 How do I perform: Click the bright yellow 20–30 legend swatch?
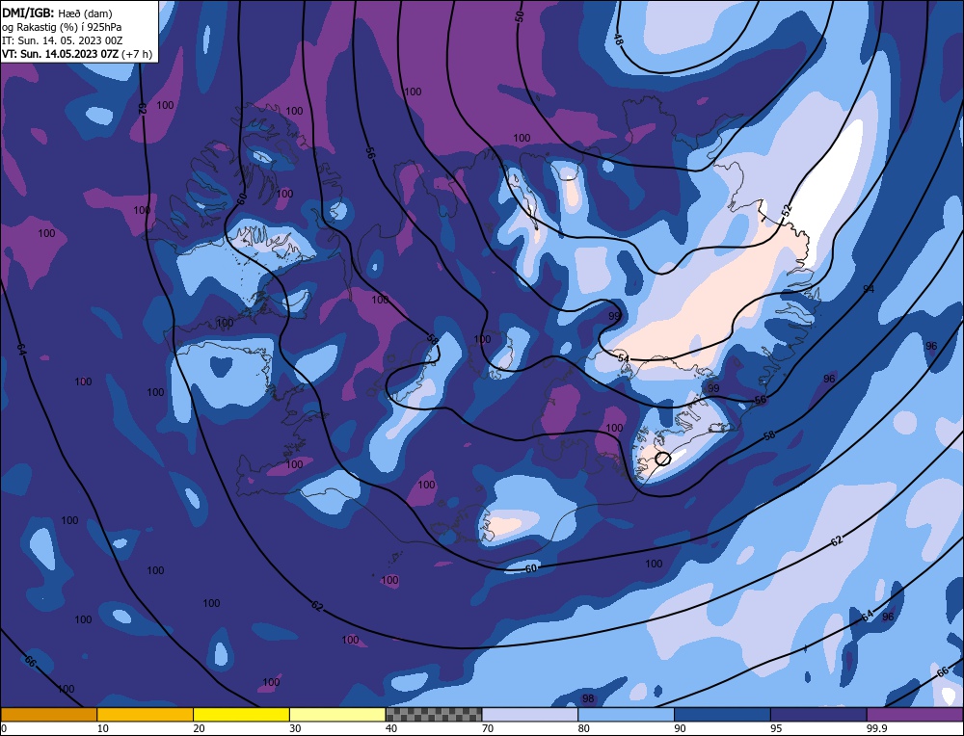(241, 714)
